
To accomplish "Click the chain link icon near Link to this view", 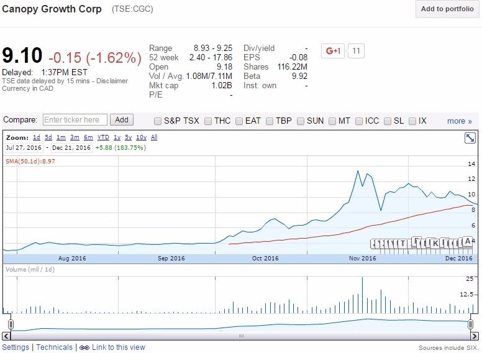I will (84, 348).
